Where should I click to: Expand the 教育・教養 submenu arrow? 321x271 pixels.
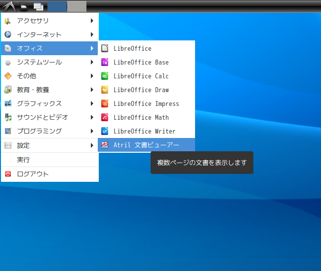pos(92,90)
